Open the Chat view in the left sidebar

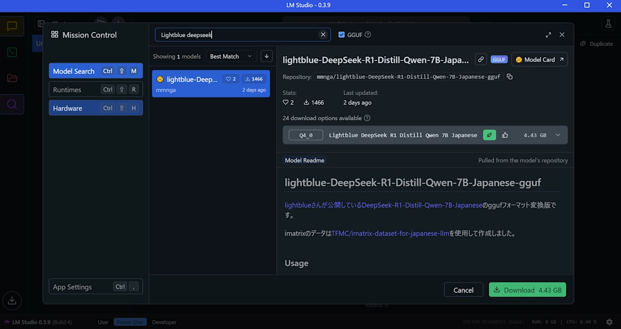coord(12,26)
